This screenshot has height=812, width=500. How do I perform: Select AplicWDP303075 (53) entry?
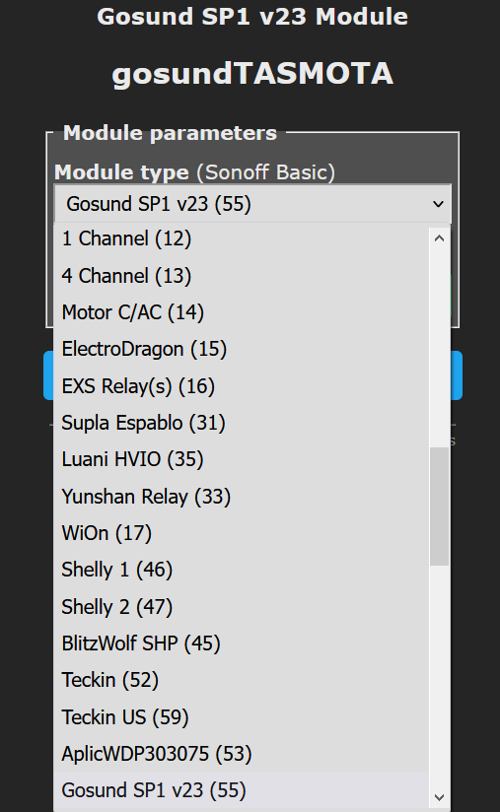click(x=241, y=754)
